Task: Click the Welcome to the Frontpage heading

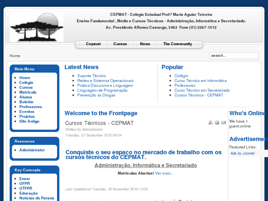Action: click(101, 113)
